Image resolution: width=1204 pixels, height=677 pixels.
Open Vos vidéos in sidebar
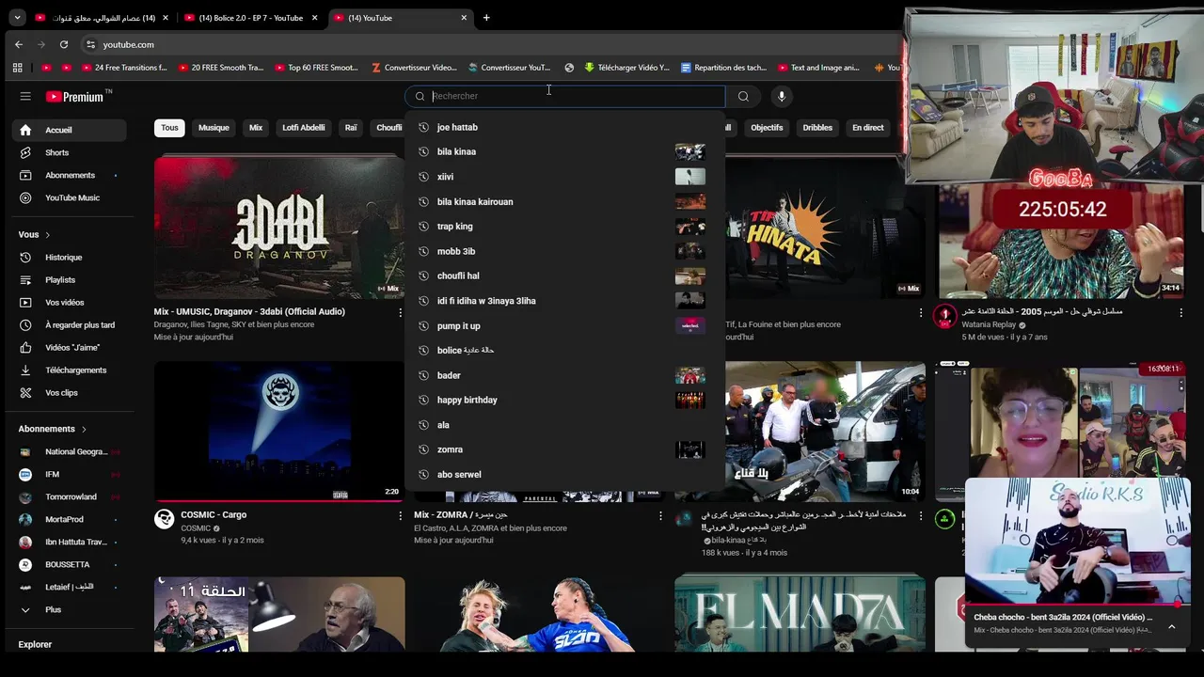(x=69, y=302)
